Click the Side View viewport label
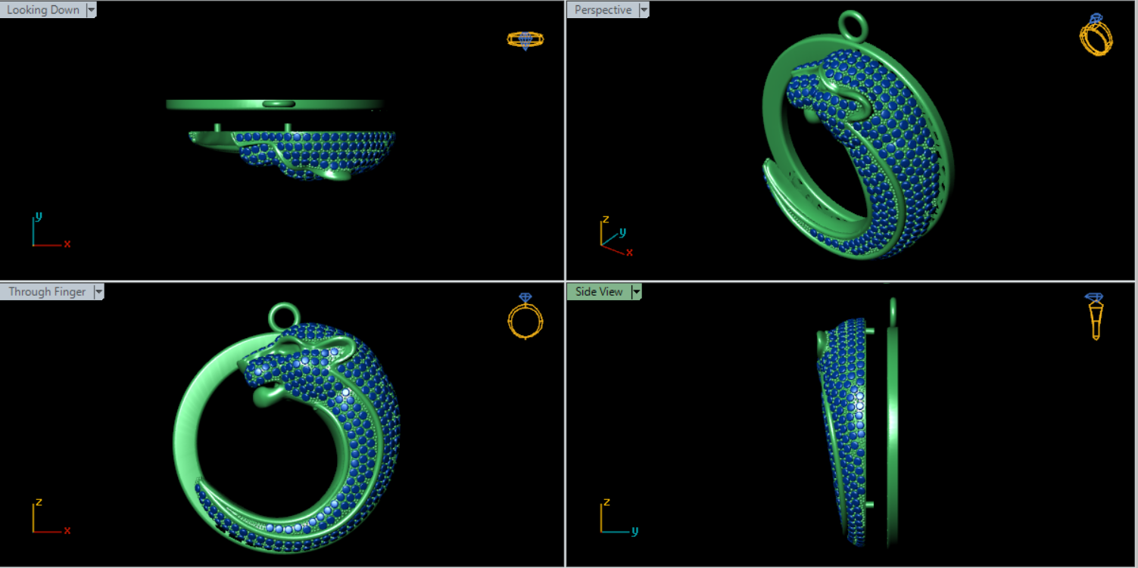Image resolution: width=1138 pixels, height=568 pixels. 599,292
